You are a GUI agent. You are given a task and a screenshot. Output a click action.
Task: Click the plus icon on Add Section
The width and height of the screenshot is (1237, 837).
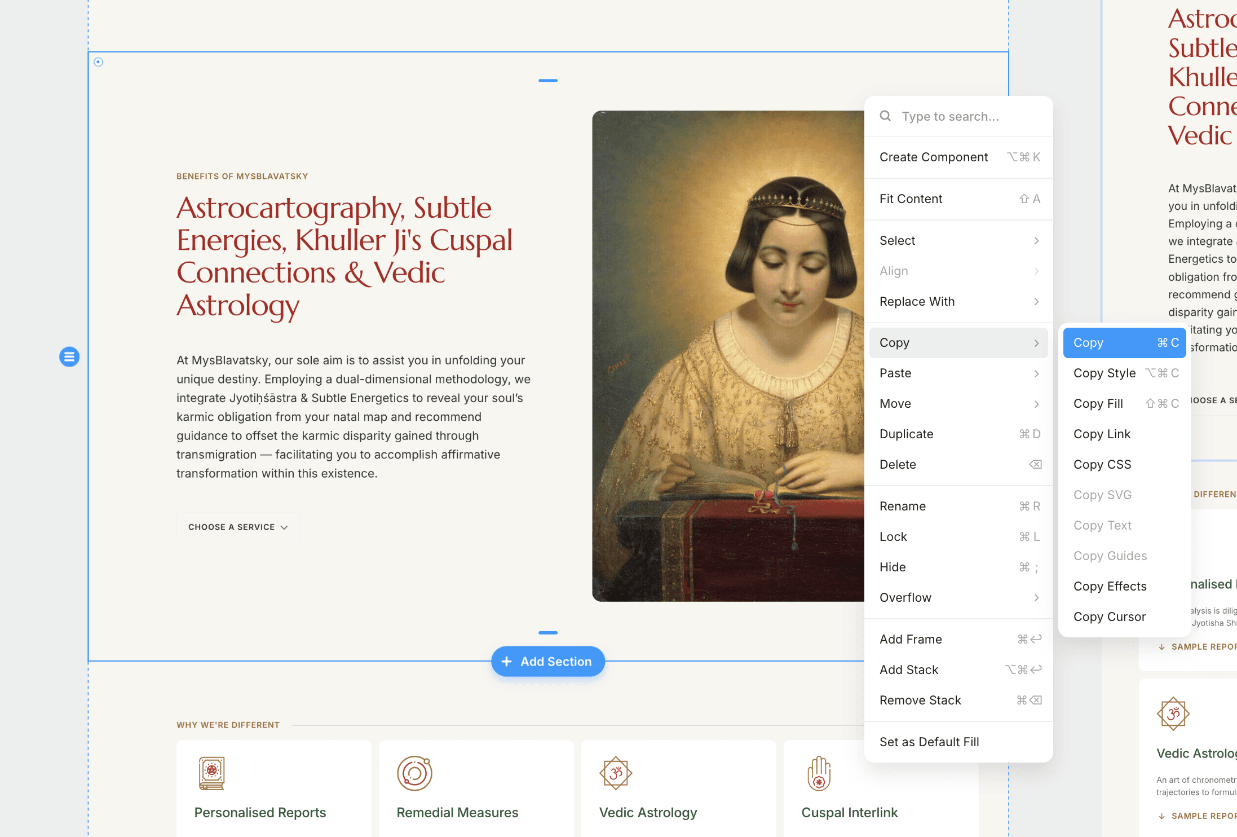click(506, 662)
